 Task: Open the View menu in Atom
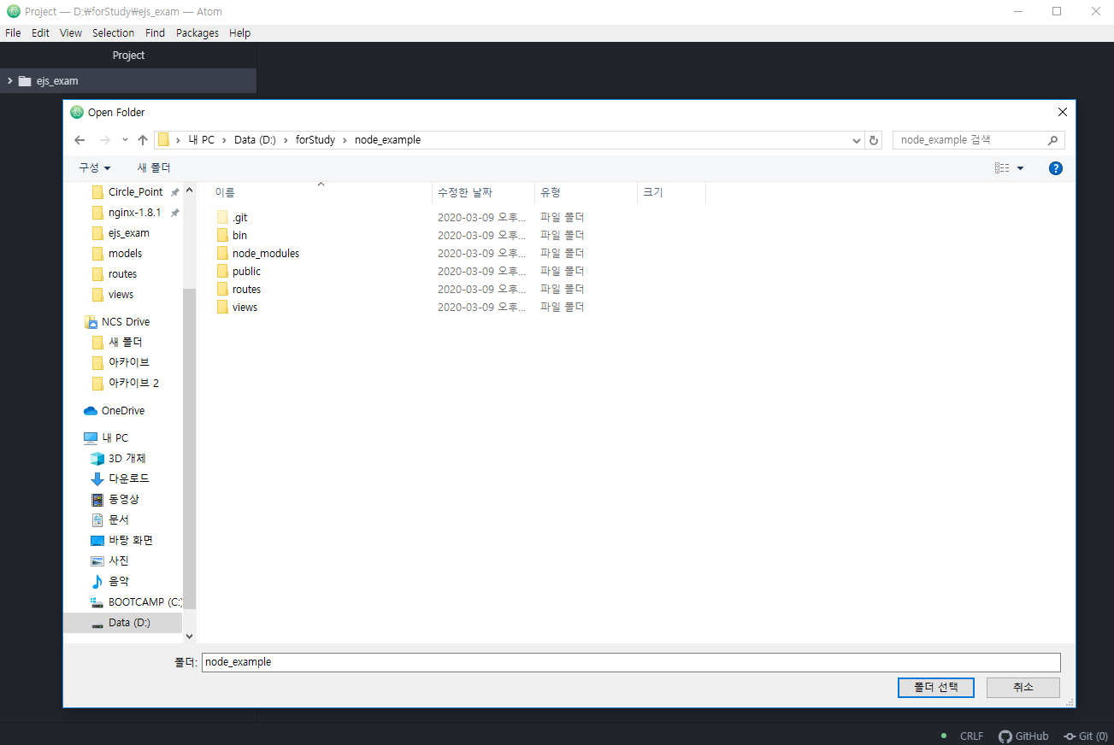(x=71, y=33)
